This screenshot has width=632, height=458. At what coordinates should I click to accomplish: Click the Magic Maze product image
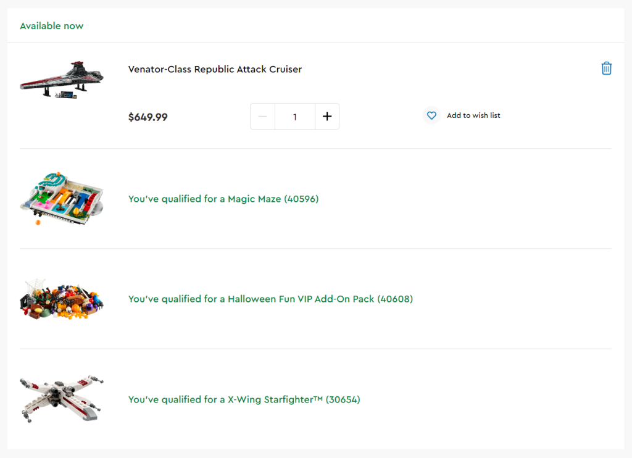tap(61, 198)
